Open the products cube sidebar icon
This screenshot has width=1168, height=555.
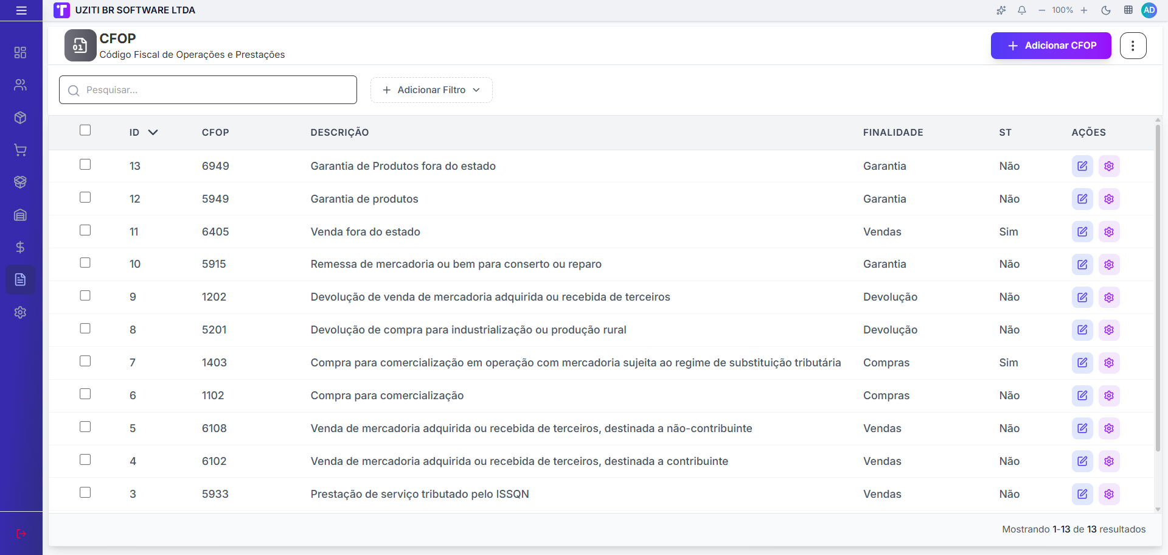pos(20,117)
